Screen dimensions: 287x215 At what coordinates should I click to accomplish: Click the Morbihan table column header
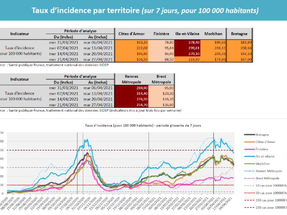click(213, 34)
